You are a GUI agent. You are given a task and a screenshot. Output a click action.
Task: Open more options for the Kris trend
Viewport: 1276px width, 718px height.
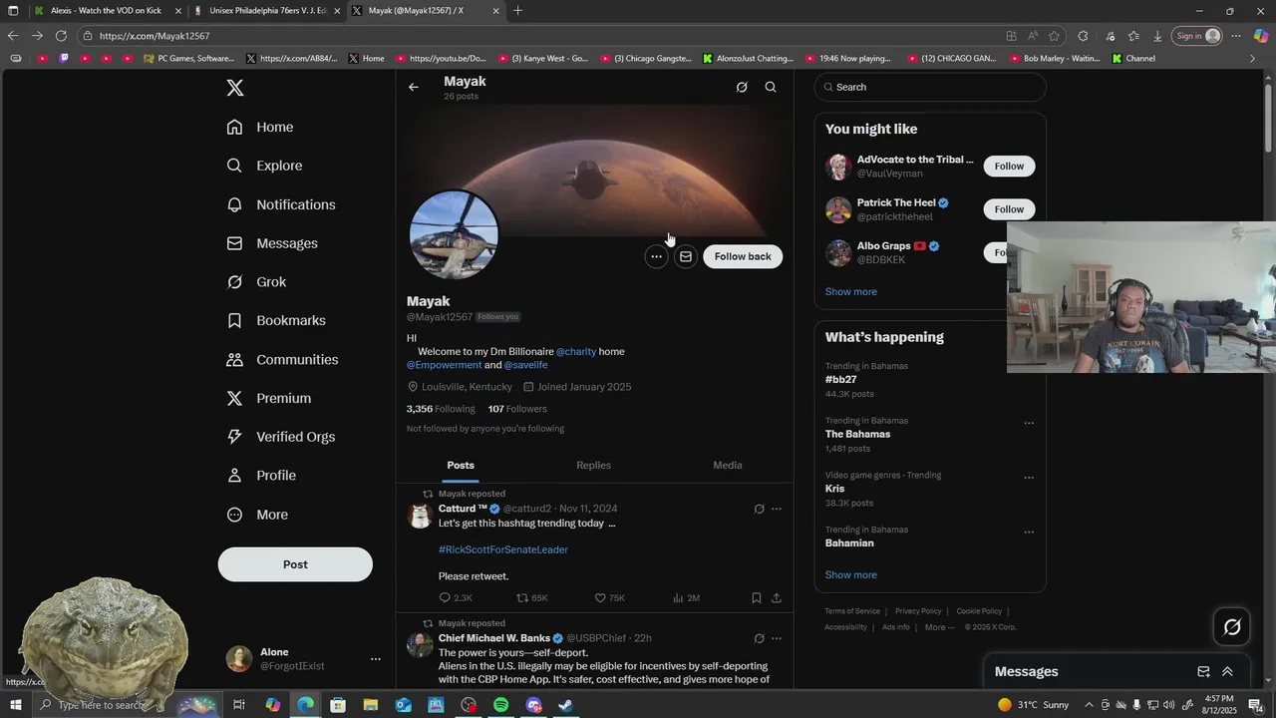coord(1029,478)
